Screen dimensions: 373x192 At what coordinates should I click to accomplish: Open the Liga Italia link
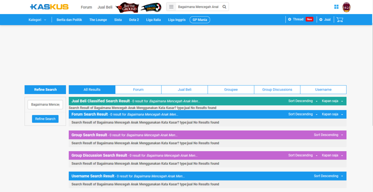154,20
